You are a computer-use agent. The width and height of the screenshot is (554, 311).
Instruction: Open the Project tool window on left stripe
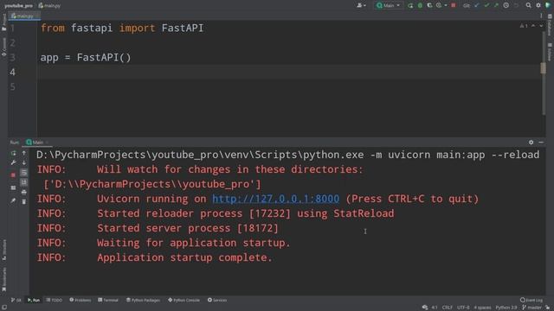pos(3,22)
